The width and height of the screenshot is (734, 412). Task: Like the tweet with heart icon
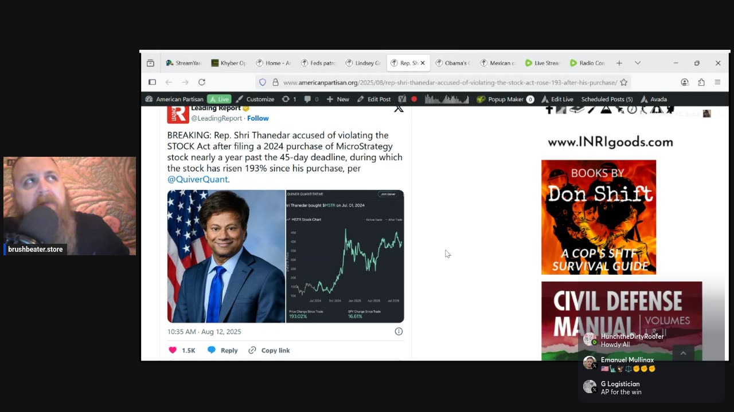coord(173,350)
